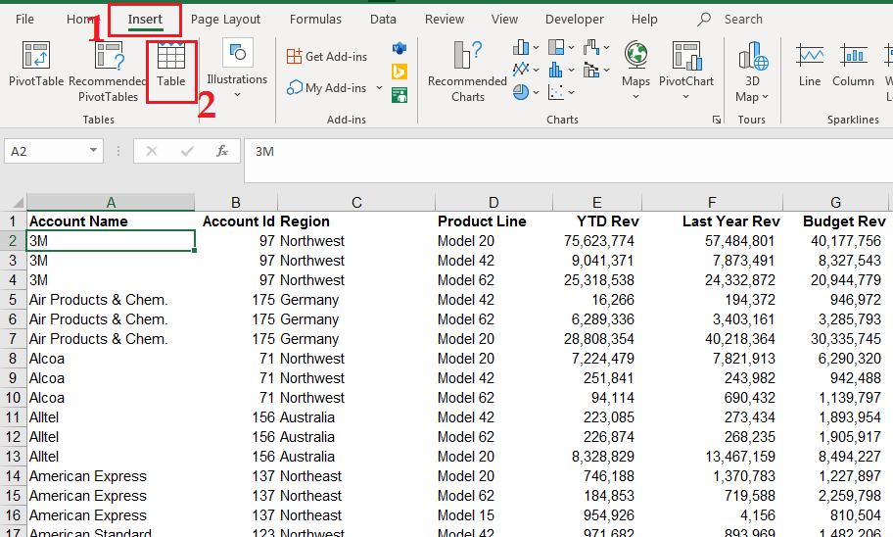893x537 pixels.
Task: Expand the pie chart dropdown arrow
Action: (536, 92)
